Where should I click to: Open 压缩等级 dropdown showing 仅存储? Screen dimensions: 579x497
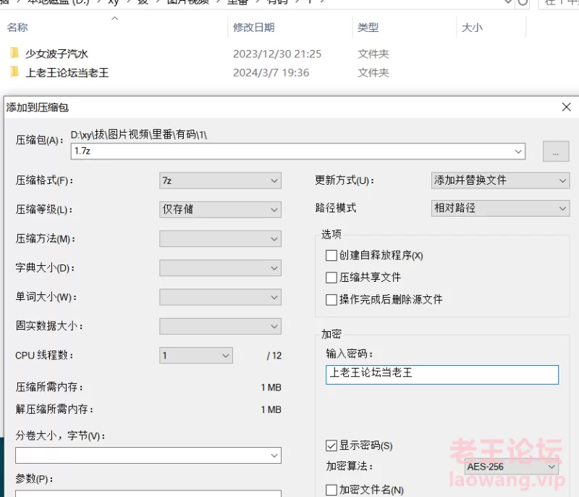220,209
